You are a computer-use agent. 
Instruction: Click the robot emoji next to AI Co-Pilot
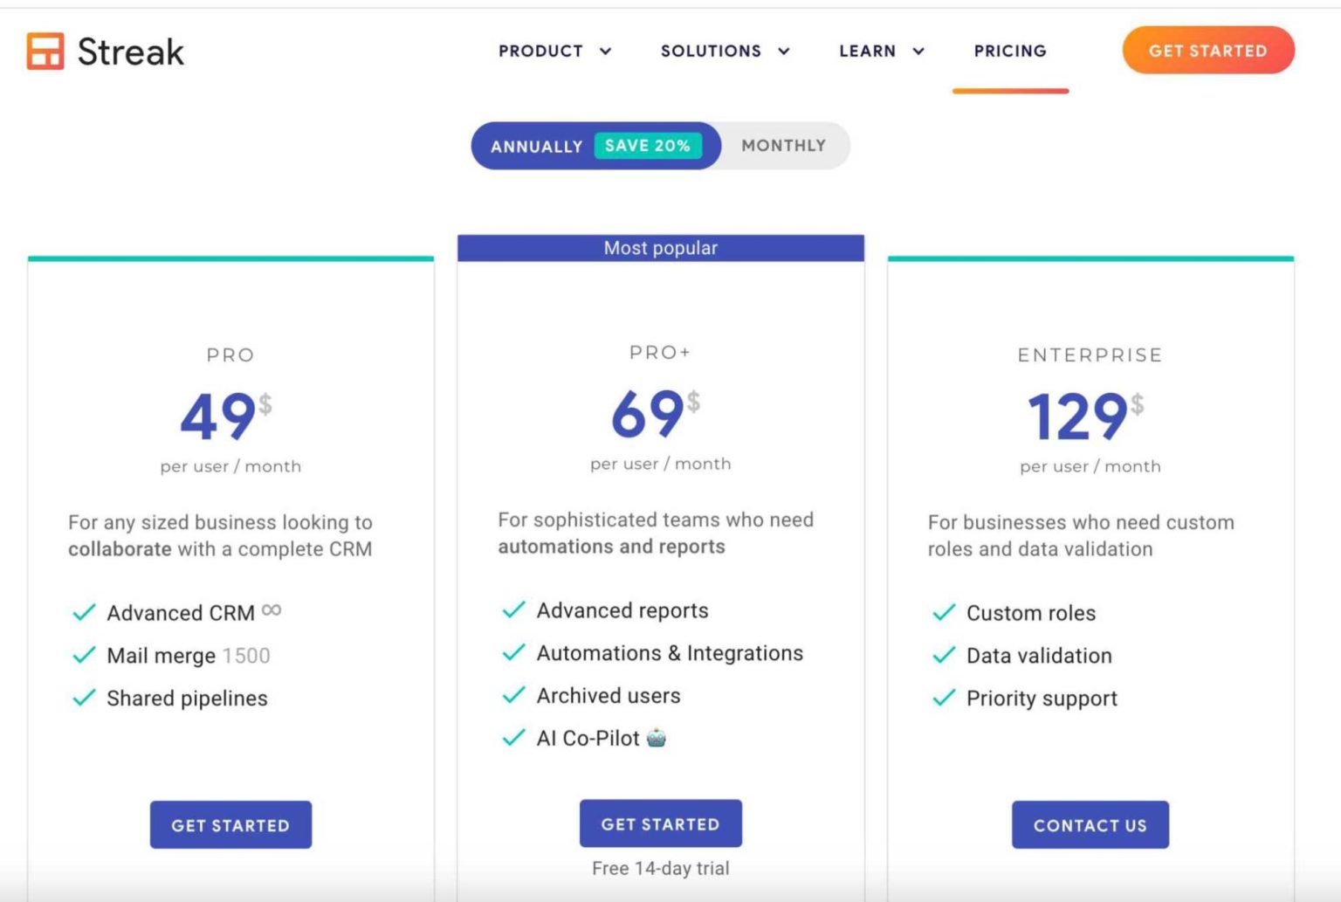[x=657, y=738]
